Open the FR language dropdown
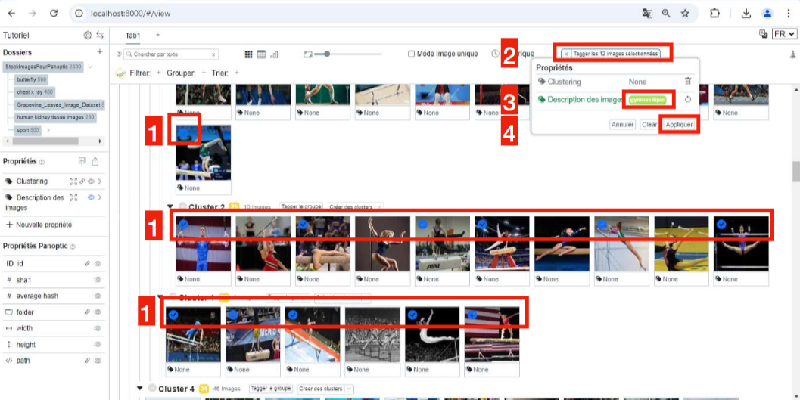This screenshot has width=800, height=400. pyautogui.click(x=784, y=33)
